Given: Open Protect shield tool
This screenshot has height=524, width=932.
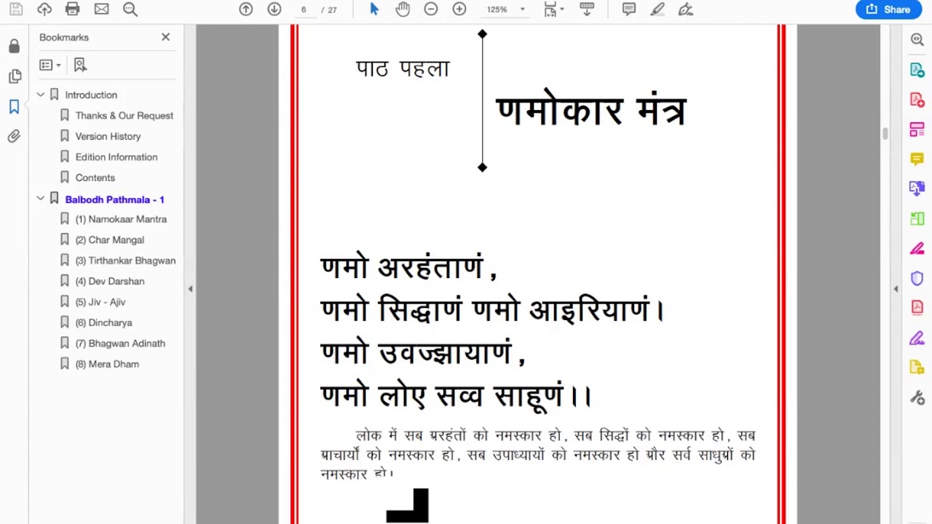Looking at the screenshot, I should (917, 278).
